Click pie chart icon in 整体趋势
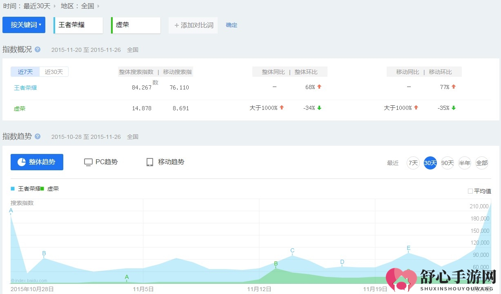This screenshot has height=294, width=501. click(22, 162)
